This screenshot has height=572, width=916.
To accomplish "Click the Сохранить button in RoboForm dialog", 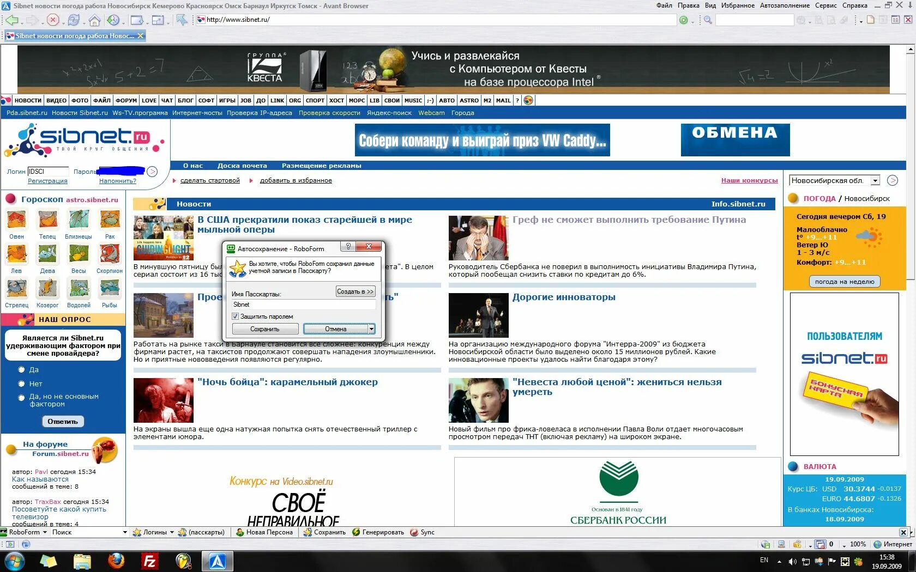I will (265, 329).
